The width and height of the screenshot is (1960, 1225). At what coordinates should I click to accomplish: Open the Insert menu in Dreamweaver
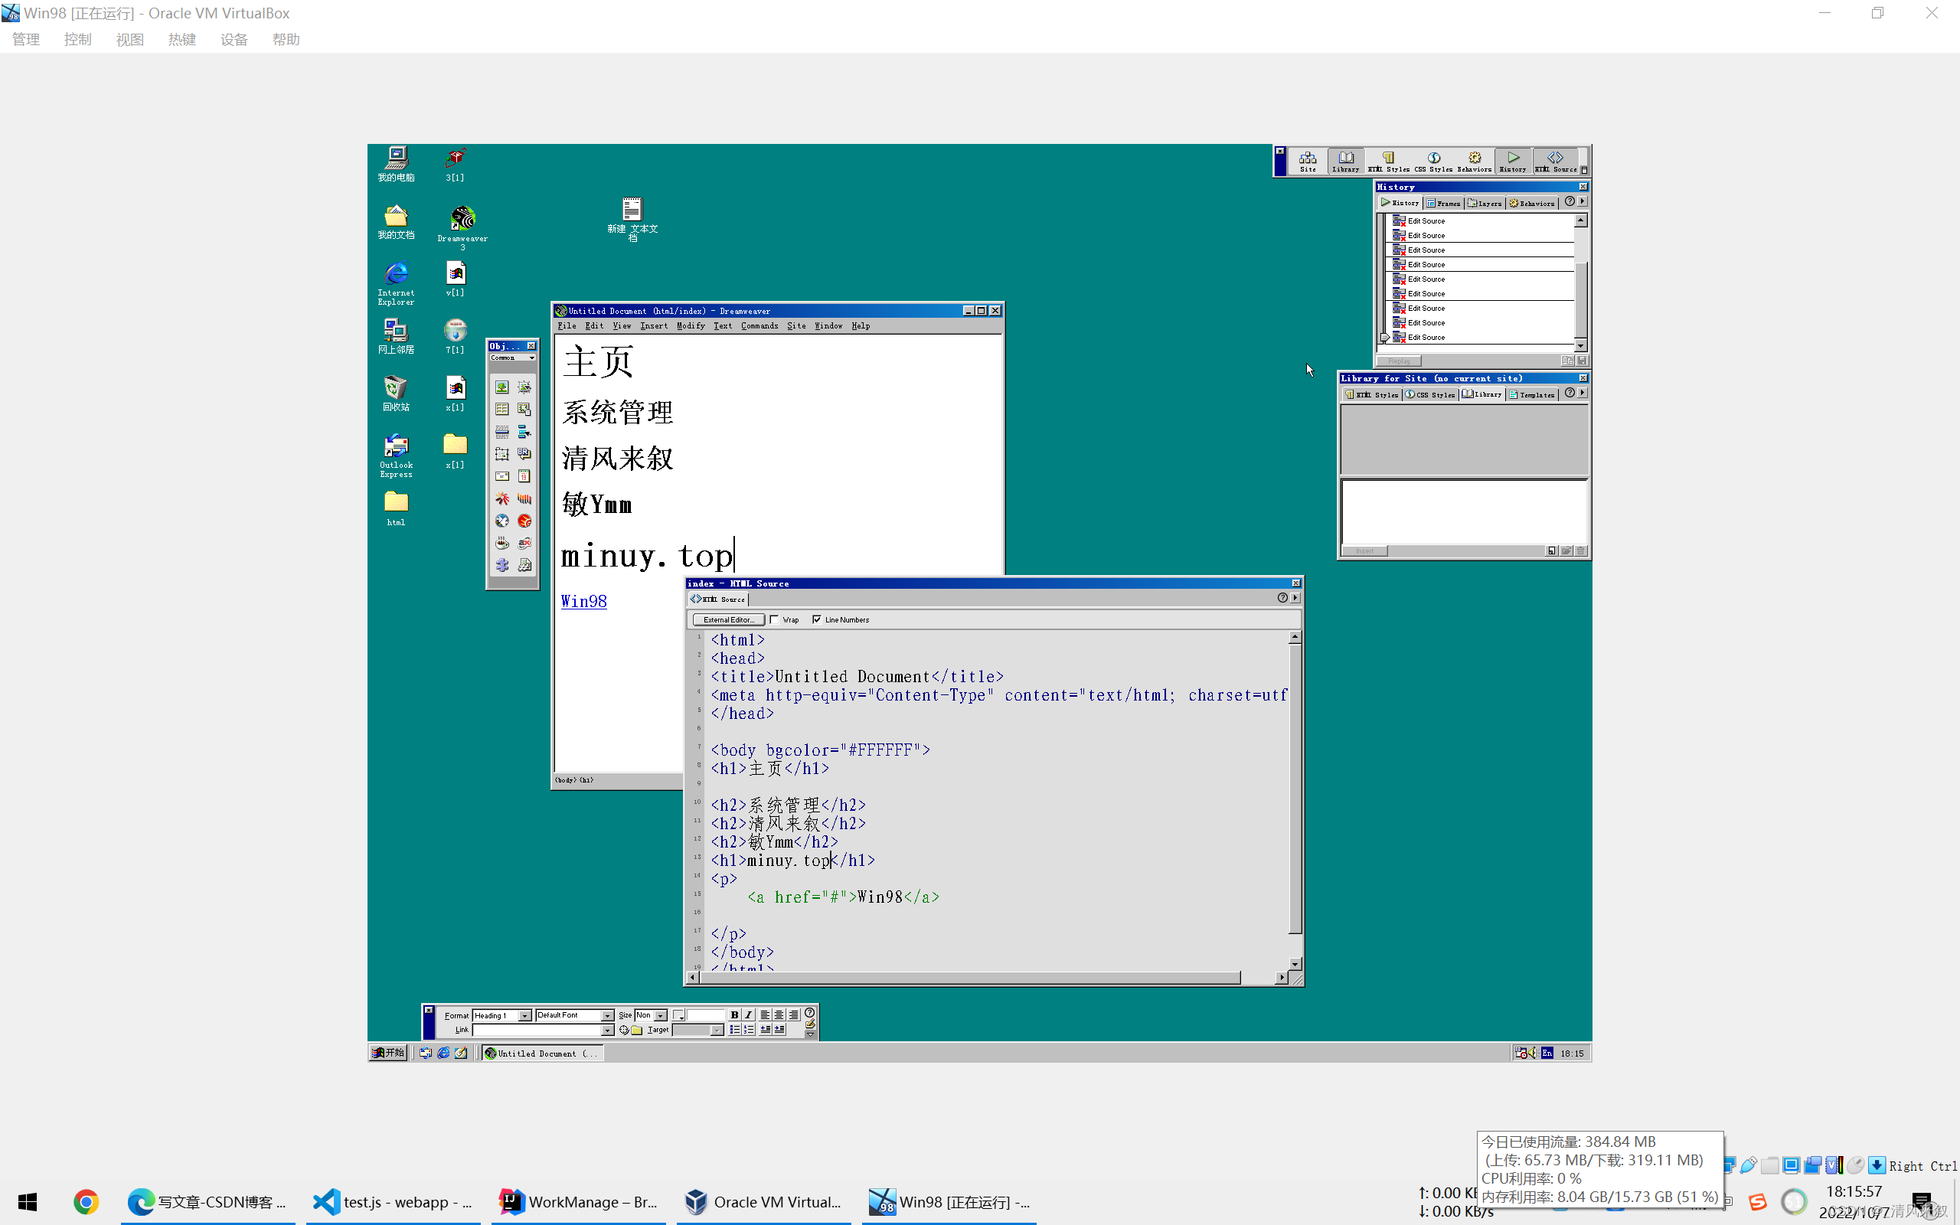(x=654, y=325)
